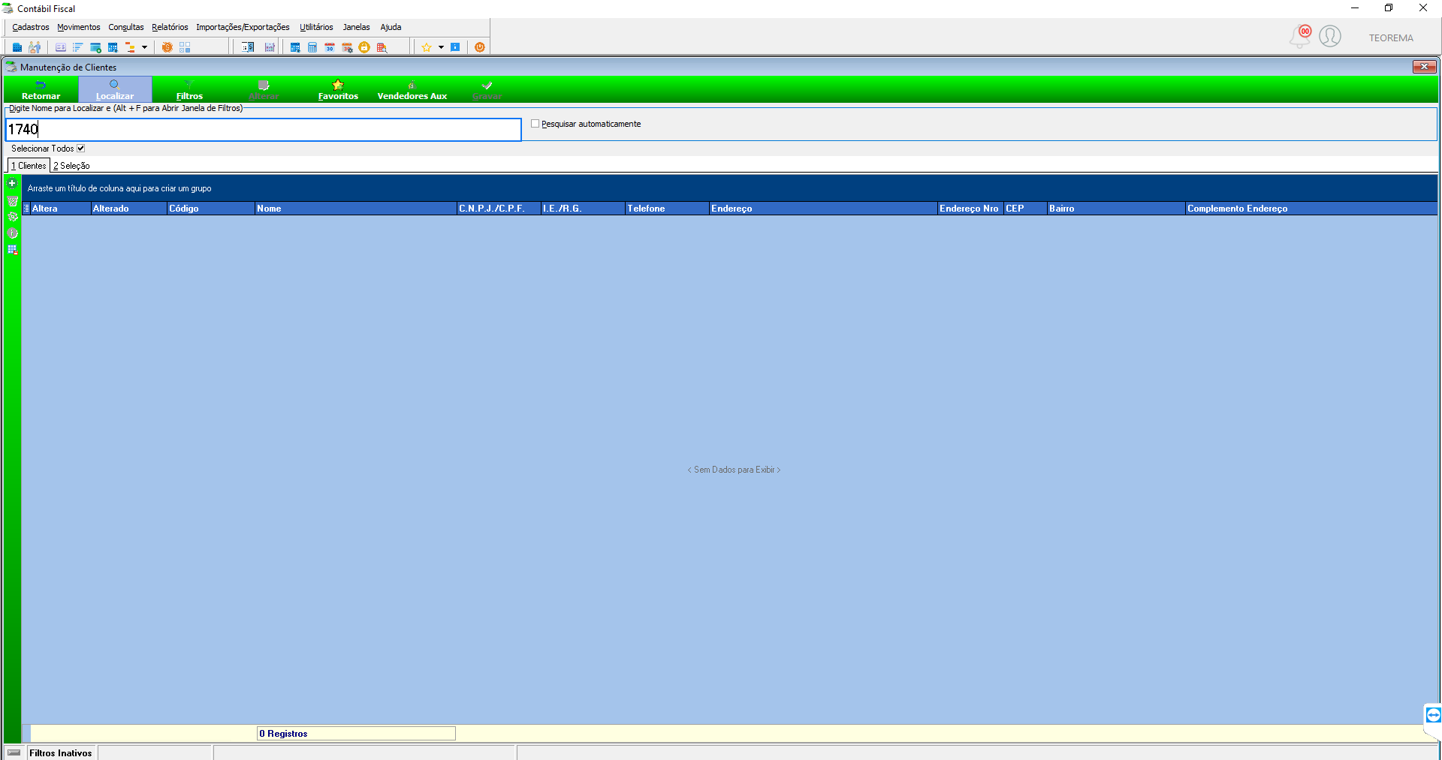Click the window with green plus icon
This screenshot has height=760, width=1442.
95,47
